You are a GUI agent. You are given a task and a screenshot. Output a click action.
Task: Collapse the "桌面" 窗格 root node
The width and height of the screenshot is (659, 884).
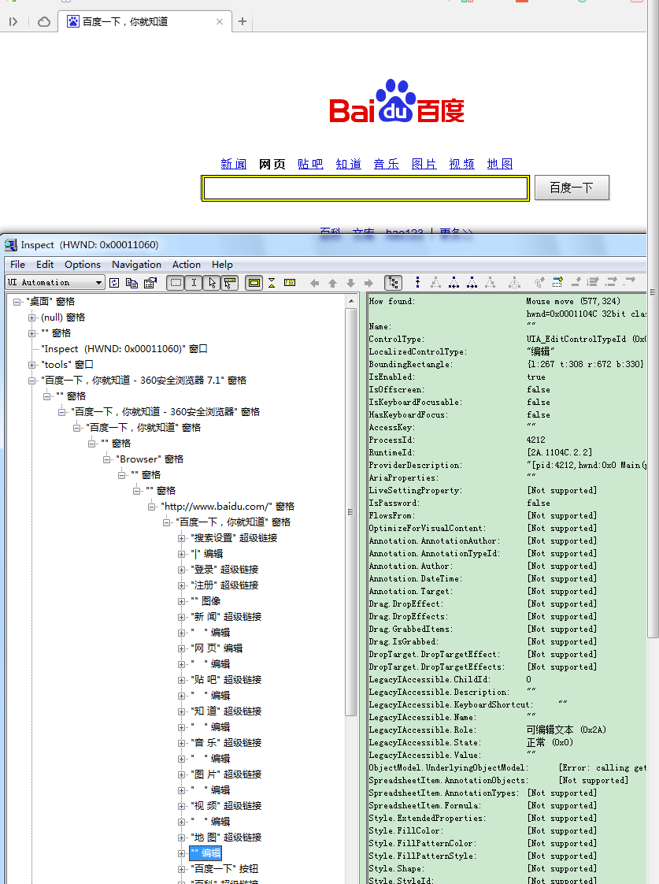point(17,303)
